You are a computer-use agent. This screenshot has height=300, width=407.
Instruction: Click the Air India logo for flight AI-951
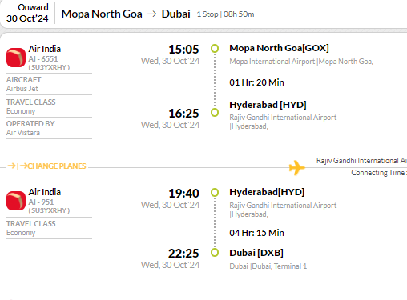16,201
